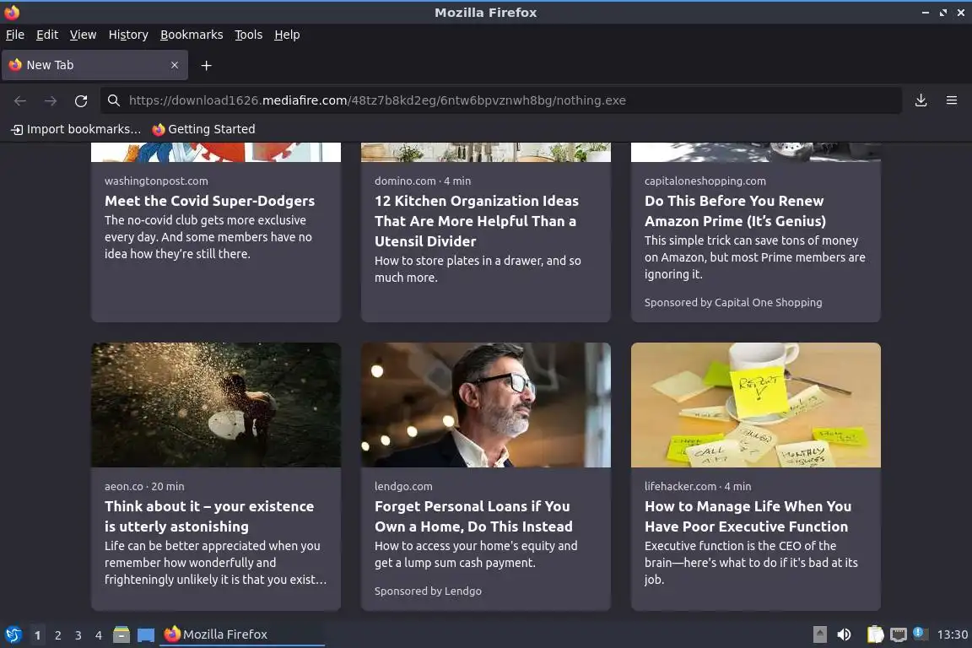
Task: Click the sticky notes thumbnail image
Action: [x=756, y=405]
